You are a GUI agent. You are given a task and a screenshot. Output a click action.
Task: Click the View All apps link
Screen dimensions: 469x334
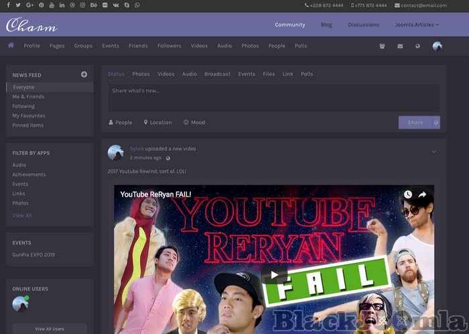pyautogui.click(x=21, y=215)
